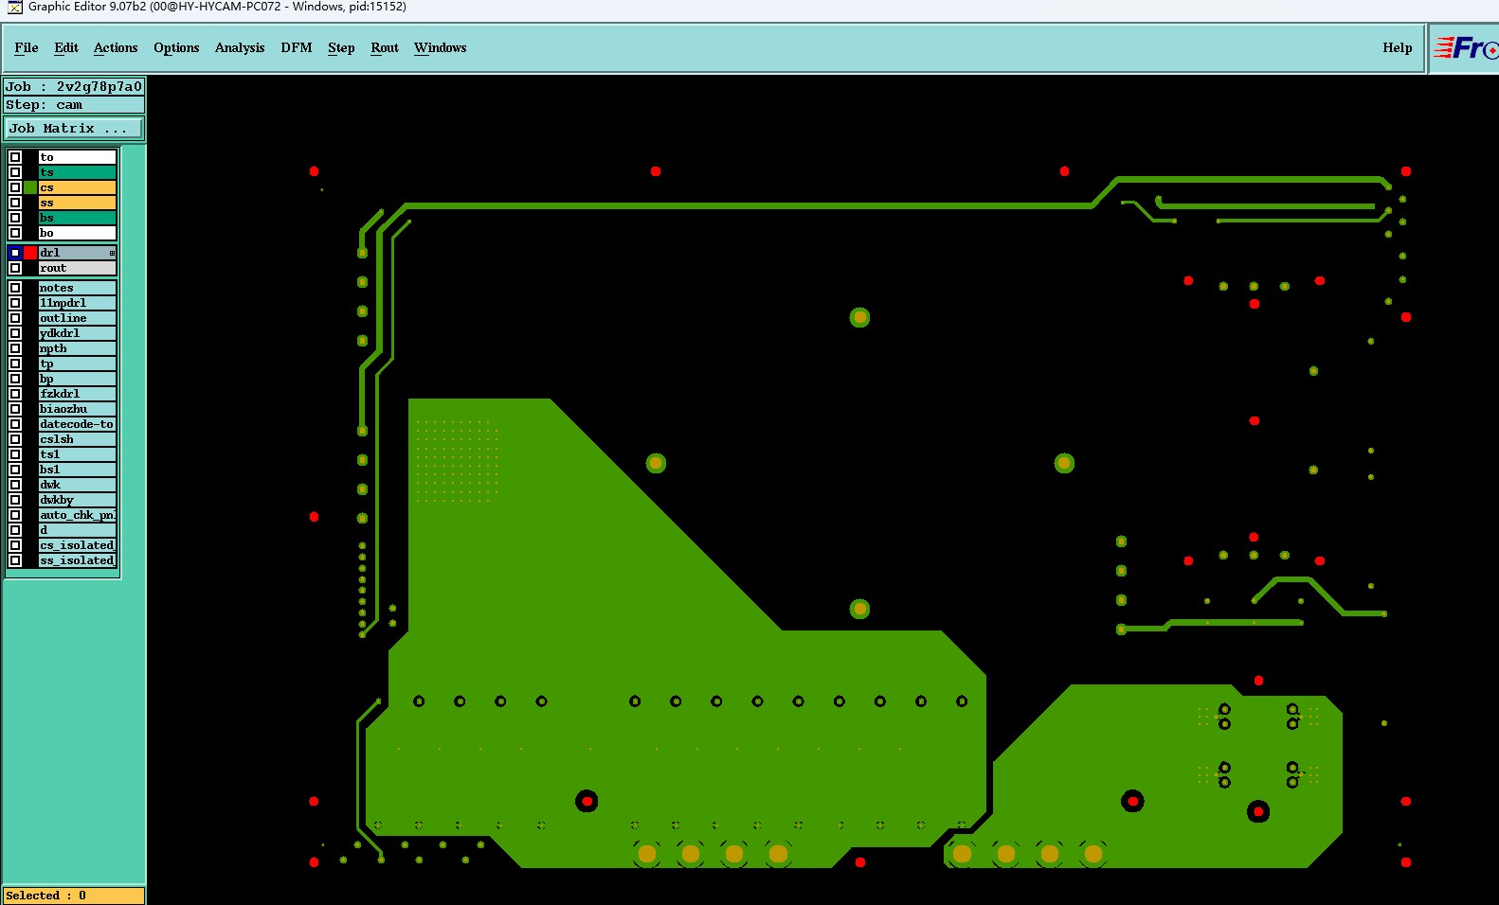Toggle the 'outline' layer checkbox

coord(15,318)
